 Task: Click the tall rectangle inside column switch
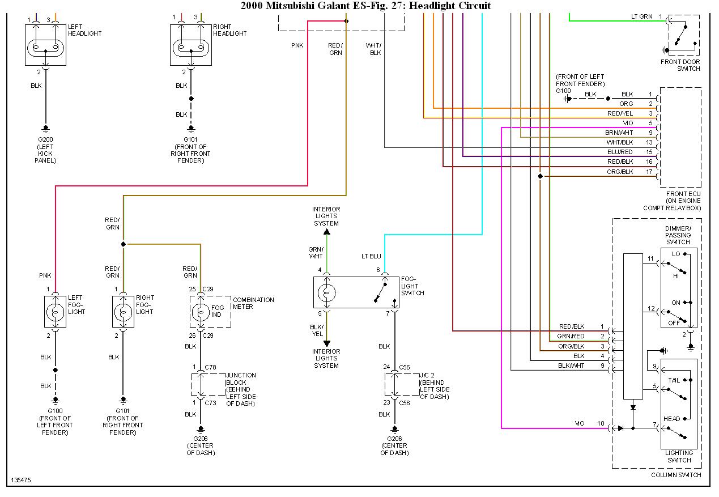click(633, 326)
